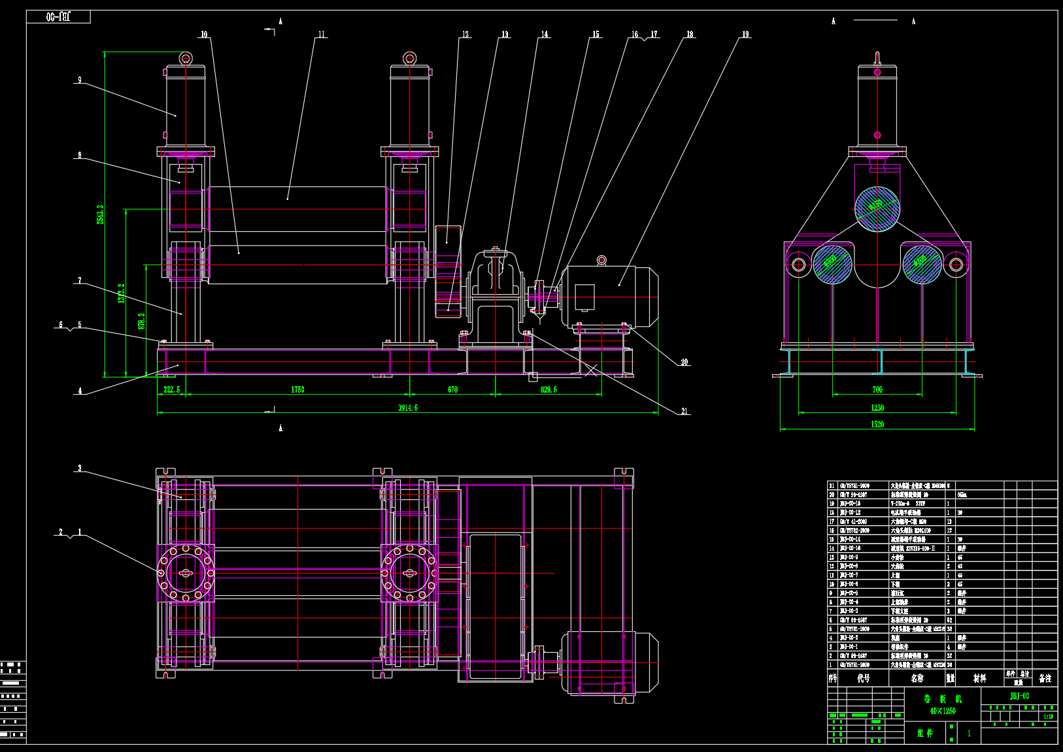Viewport: 1063px width, 752px height.
Task: Select the 700 roller spacing dimension
Action: (x=877, y=389)
